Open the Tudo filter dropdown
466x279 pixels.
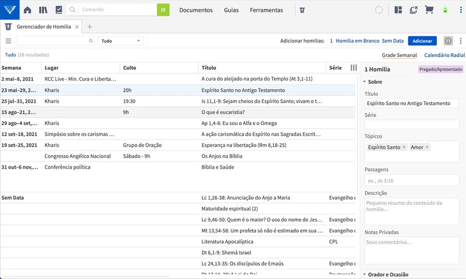click(x=120, y=41)
